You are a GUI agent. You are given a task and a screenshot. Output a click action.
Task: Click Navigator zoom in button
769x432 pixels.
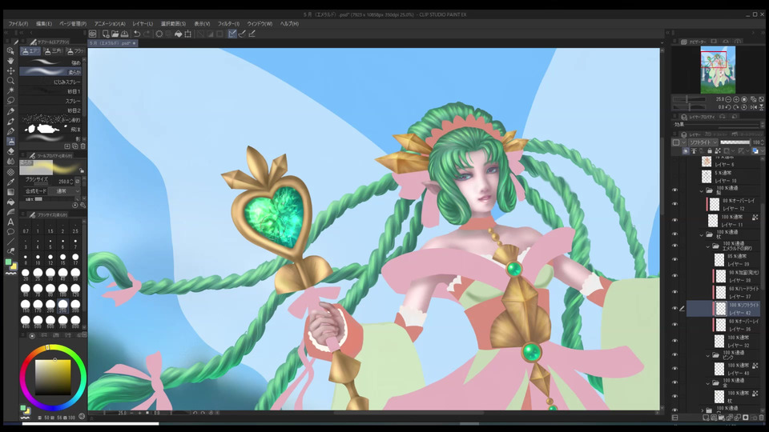735,99
